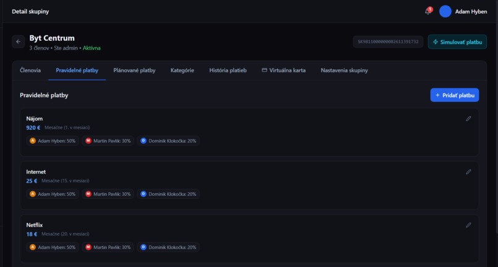The width and height of the screenshot is (498, 267).
Task: Click 'Martin Pavlík: 30%' label in Internet
Action: pos(112,194)
